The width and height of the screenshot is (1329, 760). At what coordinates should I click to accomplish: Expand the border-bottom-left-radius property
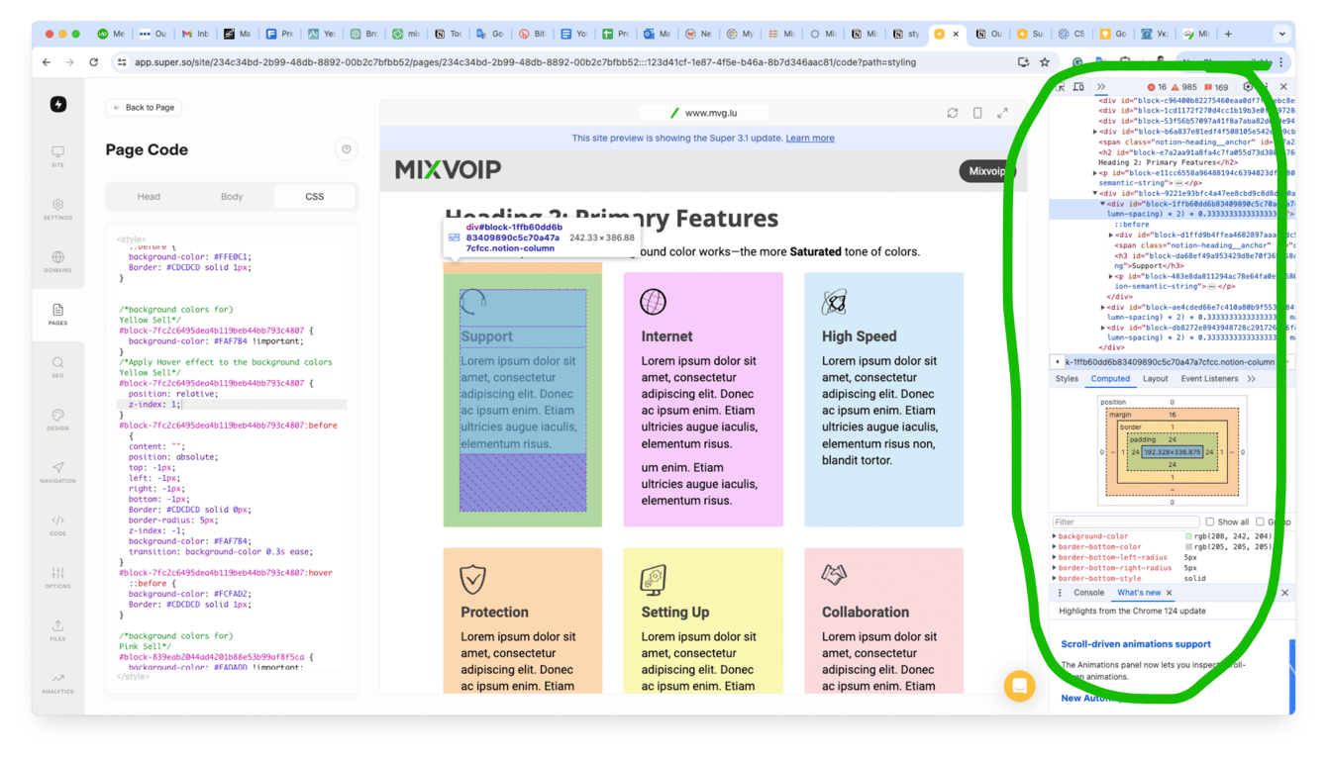click(x=1055, y=557)
